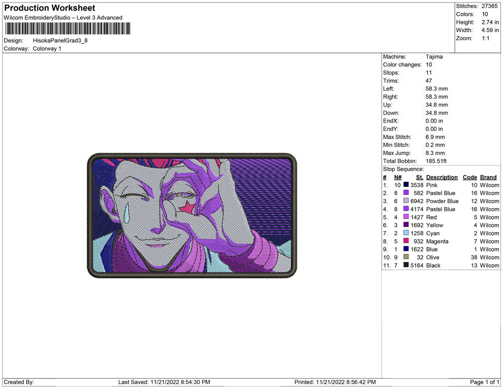Click the 'Right:' measurement label

pyautogui.click(x=390, y=97)
